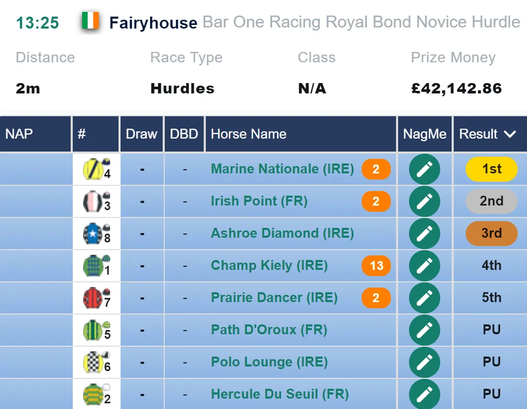
Task: Click the NagMe pencil icon for Irish Point
Action: pyautogui.click(x=425, y=201)
